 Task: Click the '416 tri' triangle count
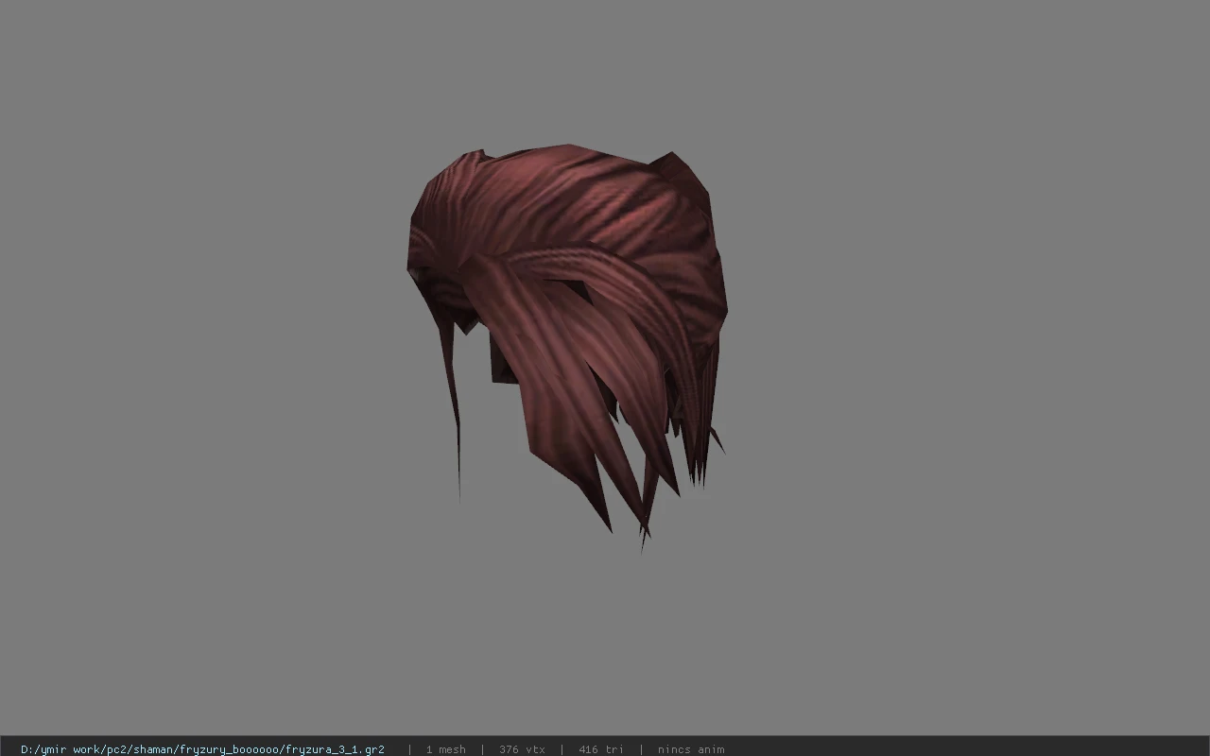click(601, 749)
